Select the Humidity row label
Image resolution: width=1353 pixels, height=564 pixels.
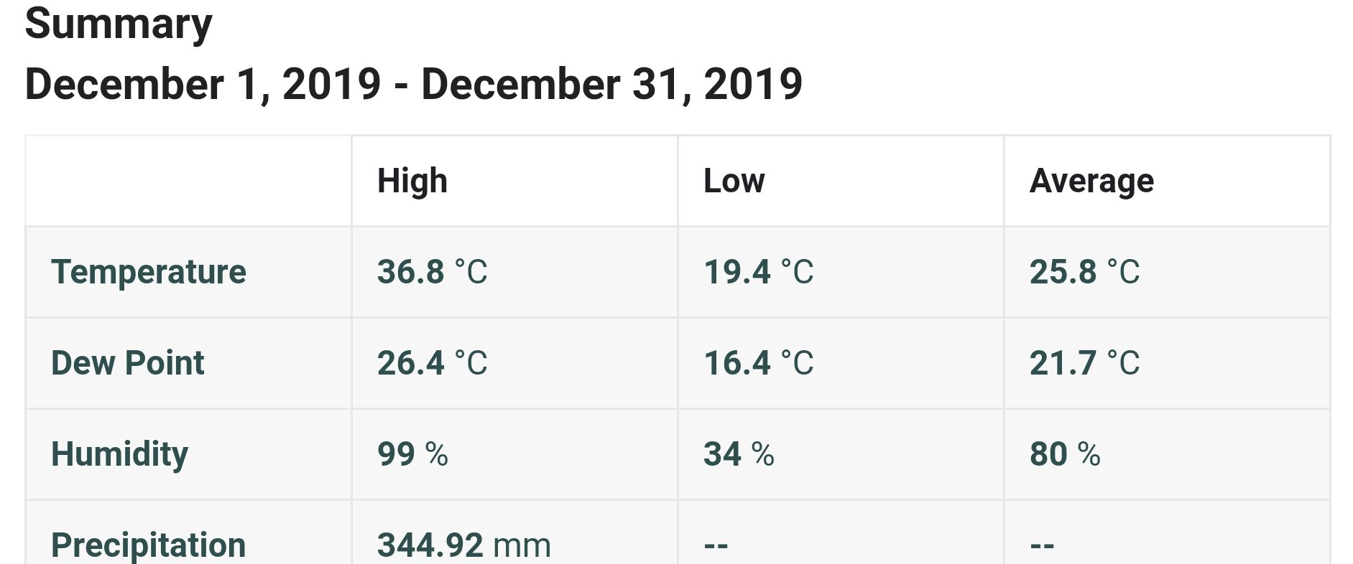pos(120,454)
